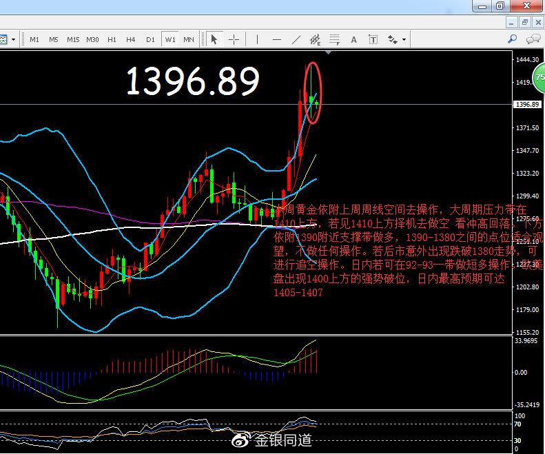The height and width of the screenshot is (454, 545).
Task: Expand the templates dropdown arrow
Action: pos(13,39)
